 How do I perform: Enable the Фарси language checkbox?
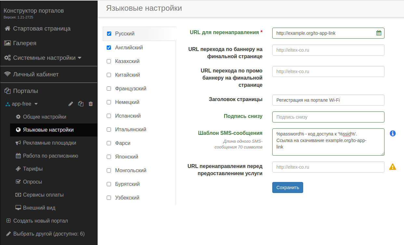(109, 143)
